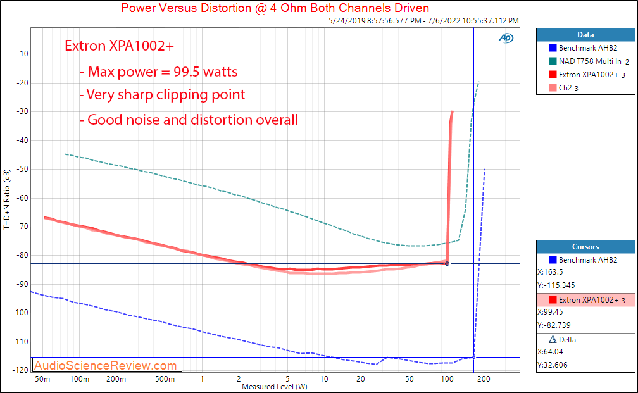Click the 200 tick on X axis
This screenshot has height=393, width=638.
click(x=484, y=379)
